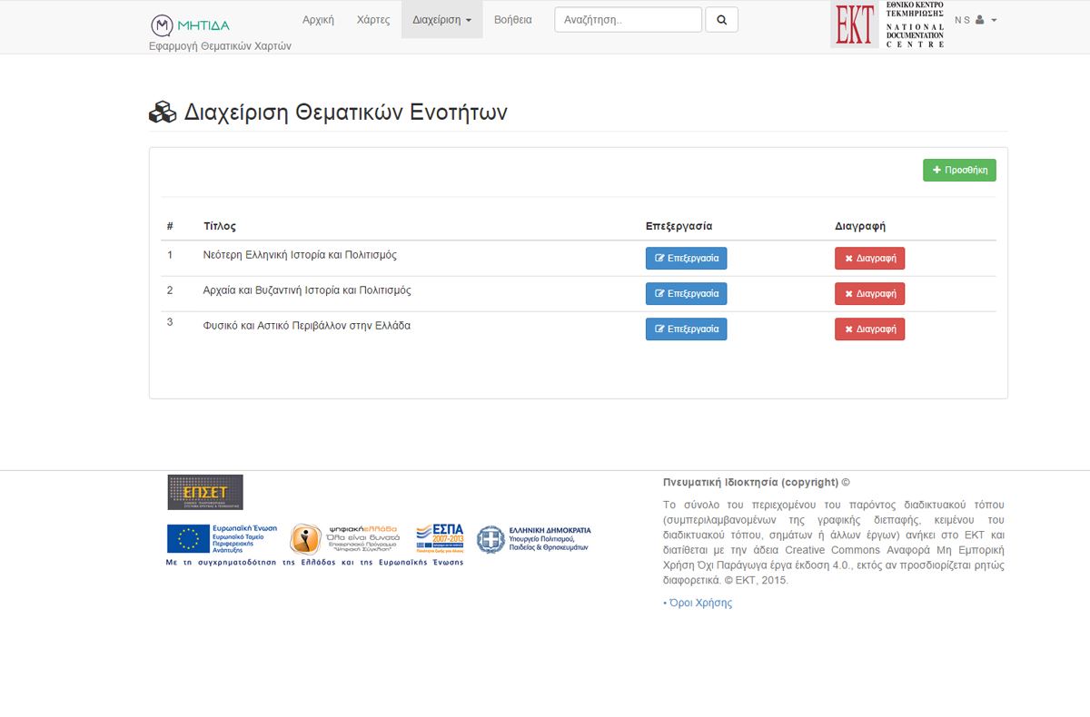
Task: Click inside the Αναζήτηση search field
Action: [628, 20]
